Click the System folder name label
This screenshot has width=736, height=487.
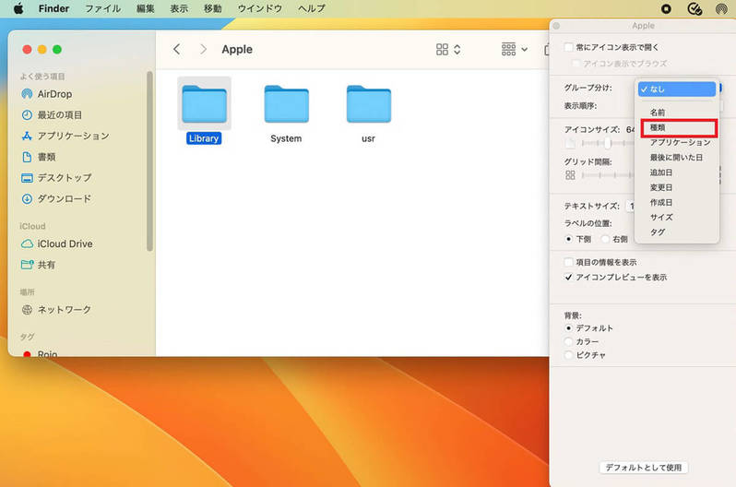tap(286, 138)
